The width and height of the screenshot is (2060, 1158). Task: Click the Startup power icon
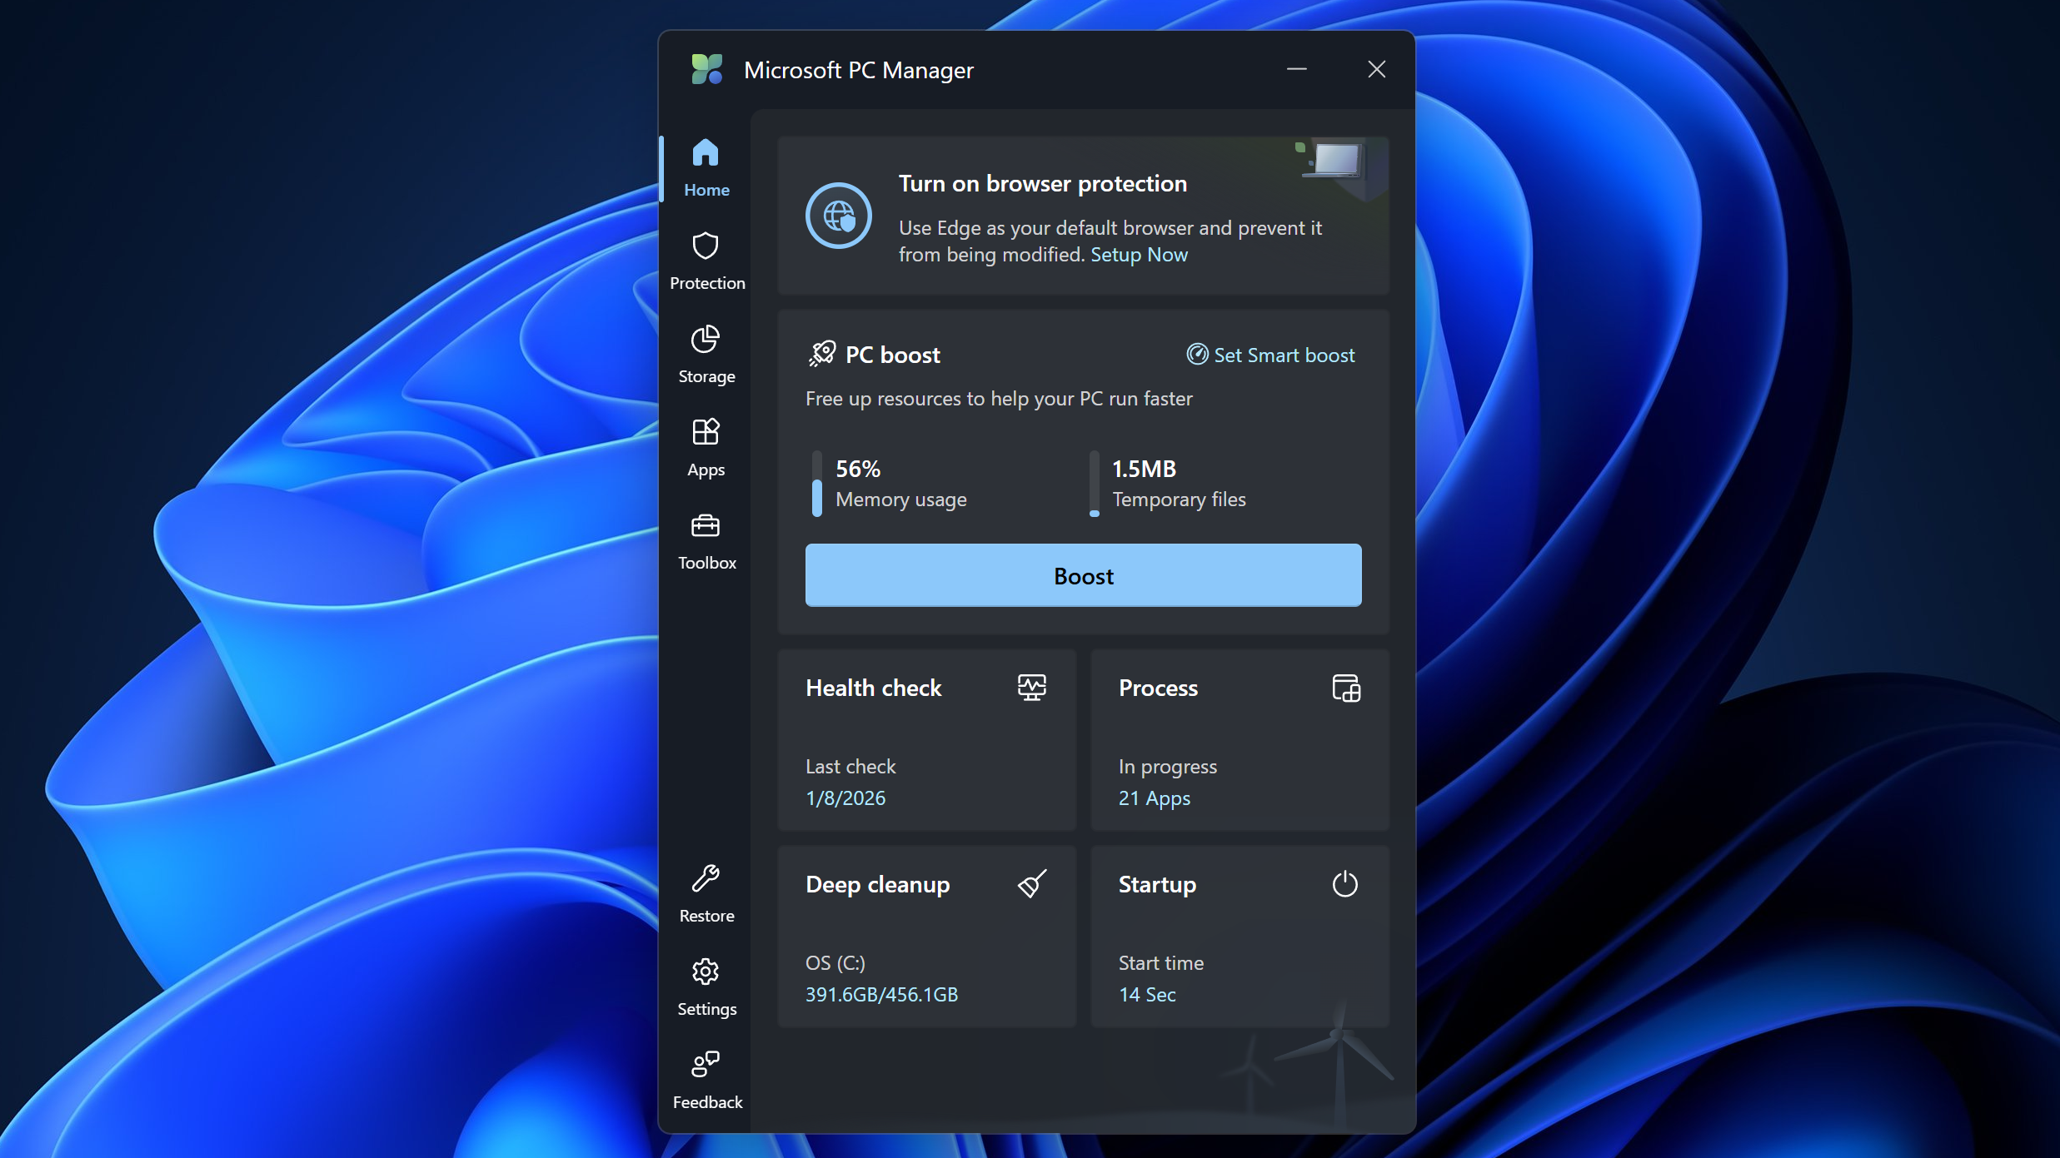point(1344,884)
